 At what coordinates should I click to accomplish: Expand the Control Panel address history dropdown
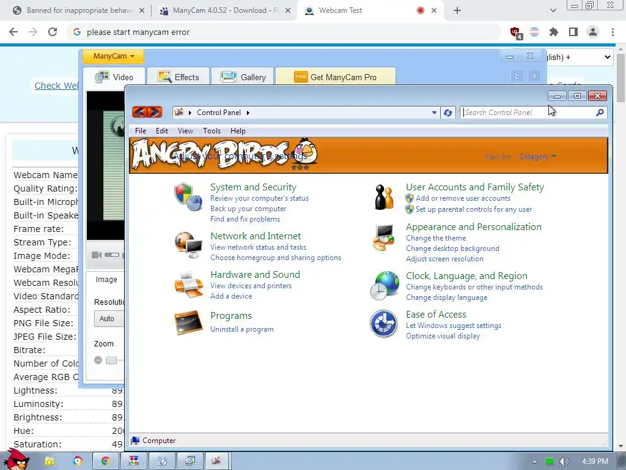point(434,113)
